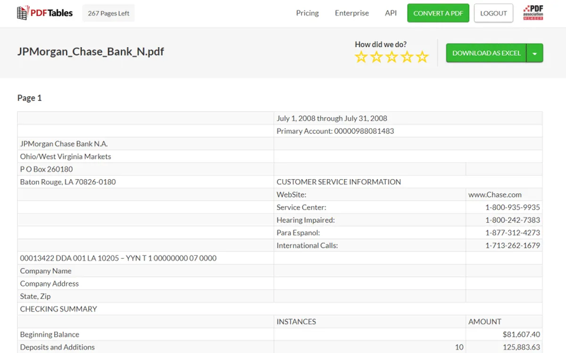Viewport: 566px width, 353px height.
Task: Rate five stars
Action: click(x=422, y=57)
